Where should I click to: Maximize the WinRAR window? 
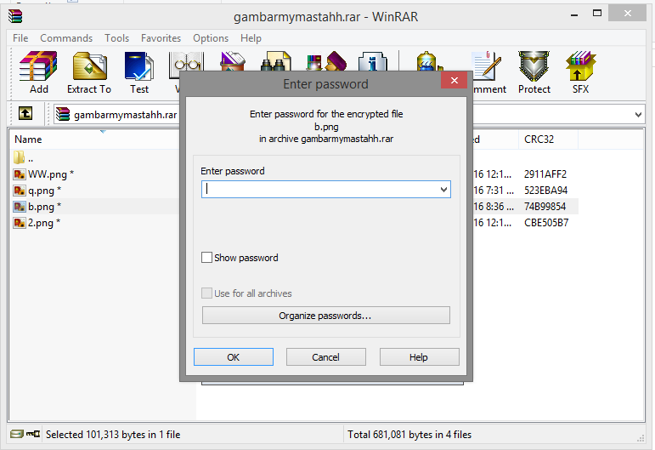(597, 14)
